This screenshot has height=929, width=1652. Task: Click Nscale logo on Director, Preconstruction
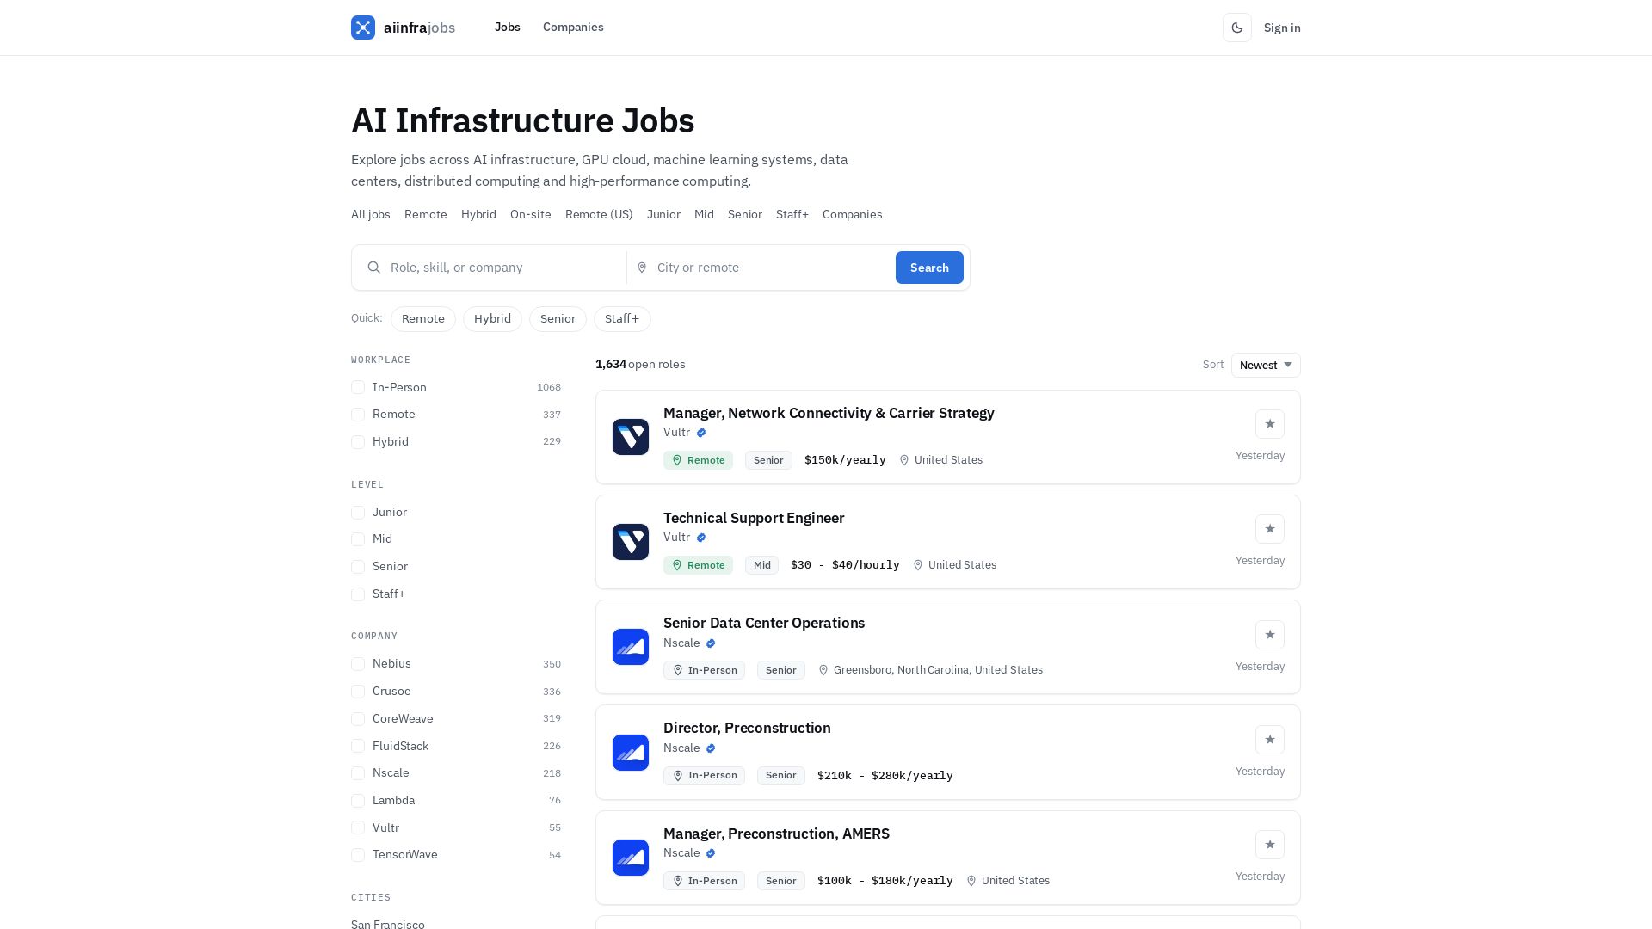click(x=631, y=753)
